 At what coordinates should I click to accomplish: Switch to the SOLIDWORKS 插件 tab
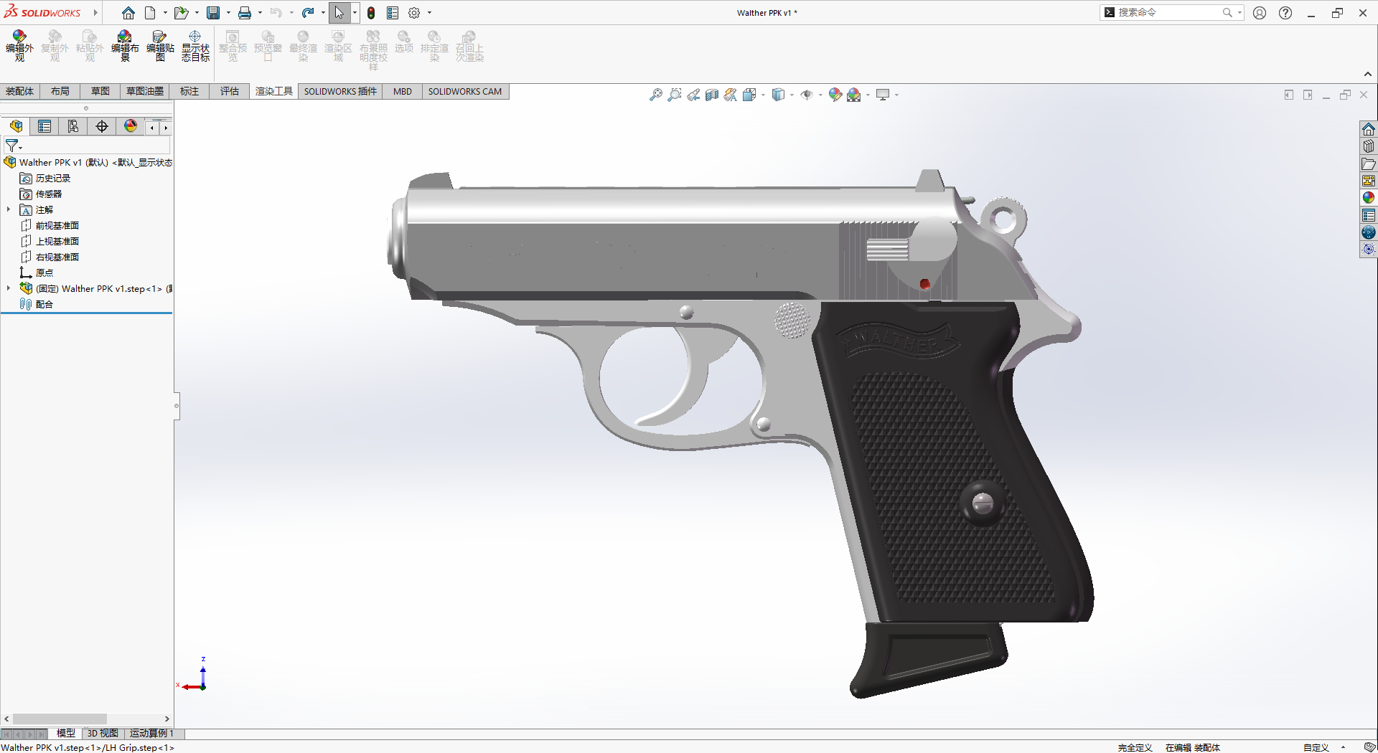[x=340, y=91]
